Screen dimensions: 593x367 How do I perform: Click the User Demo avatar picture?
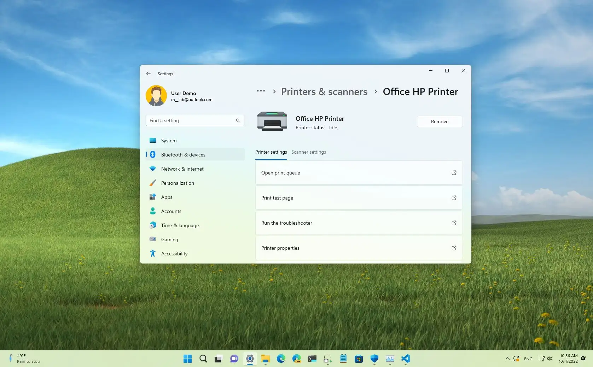click(156, 95)
